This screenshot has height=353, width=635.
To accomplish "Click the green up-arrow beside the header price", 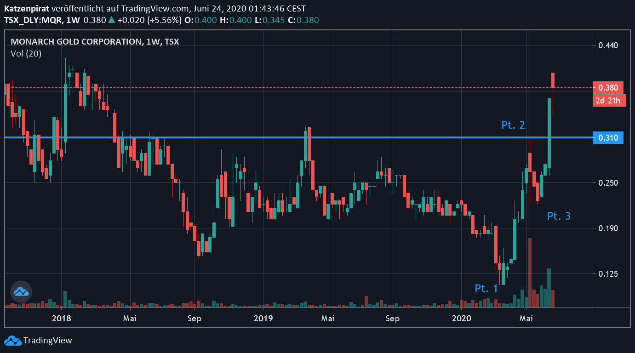I will (x=111, y=20).
